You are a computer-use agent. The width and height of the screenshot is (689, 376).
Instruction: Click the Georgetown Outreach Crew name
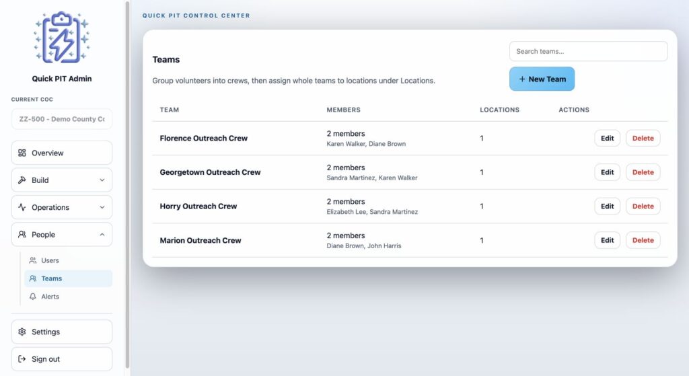tap(210, 172)
